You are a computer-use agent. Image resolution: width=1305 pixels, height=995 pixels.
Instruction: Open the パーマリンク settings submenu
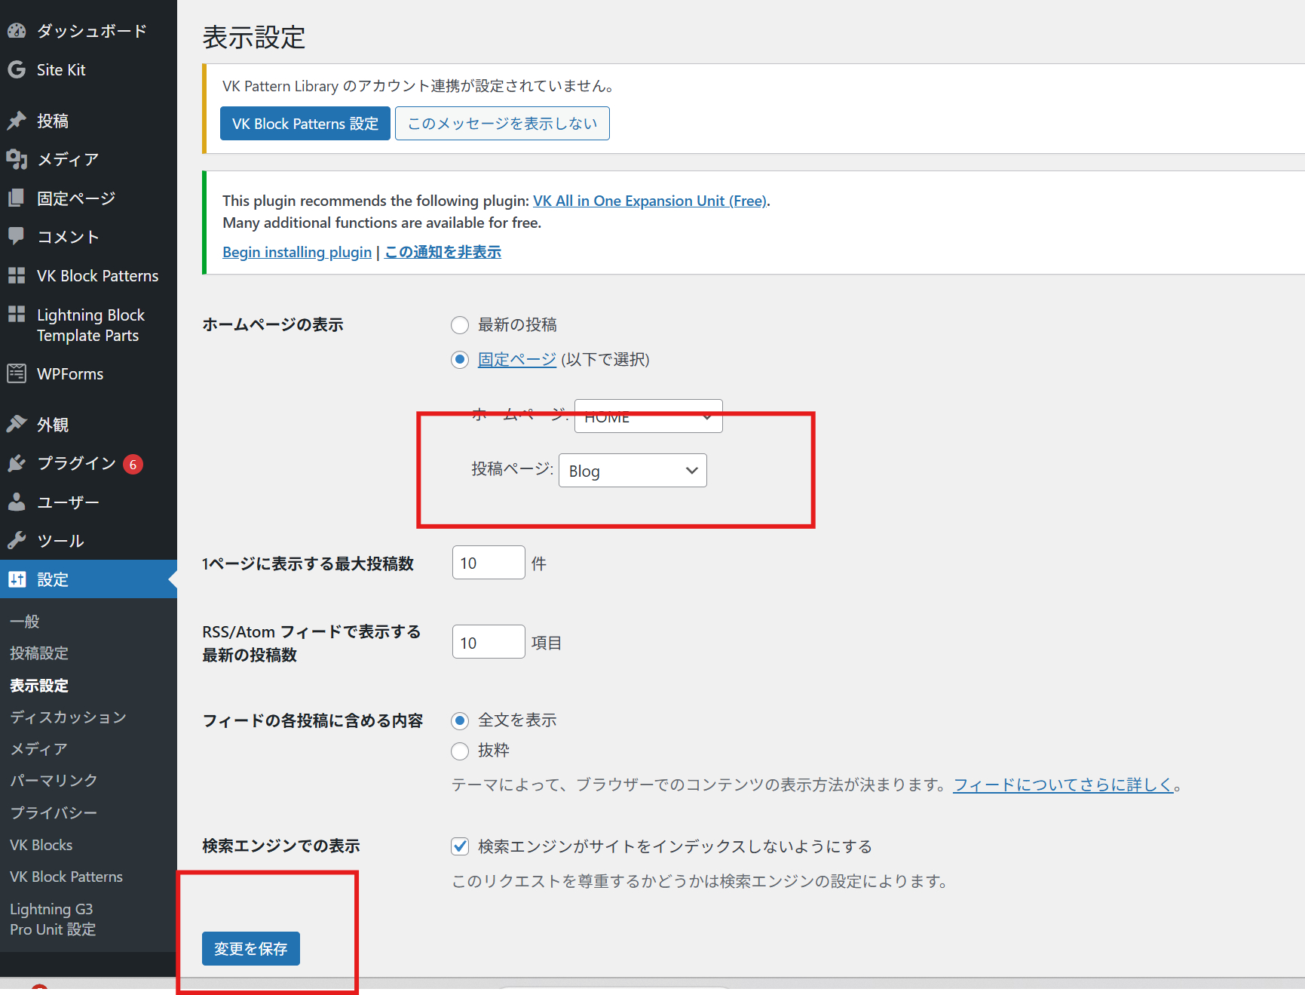pos(54,780)
